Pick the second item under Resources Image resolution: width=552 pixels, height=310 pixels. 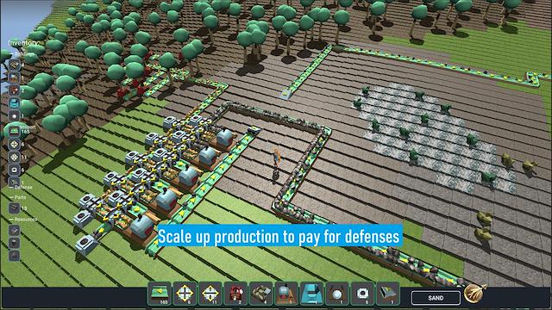[x=15, y=243]
